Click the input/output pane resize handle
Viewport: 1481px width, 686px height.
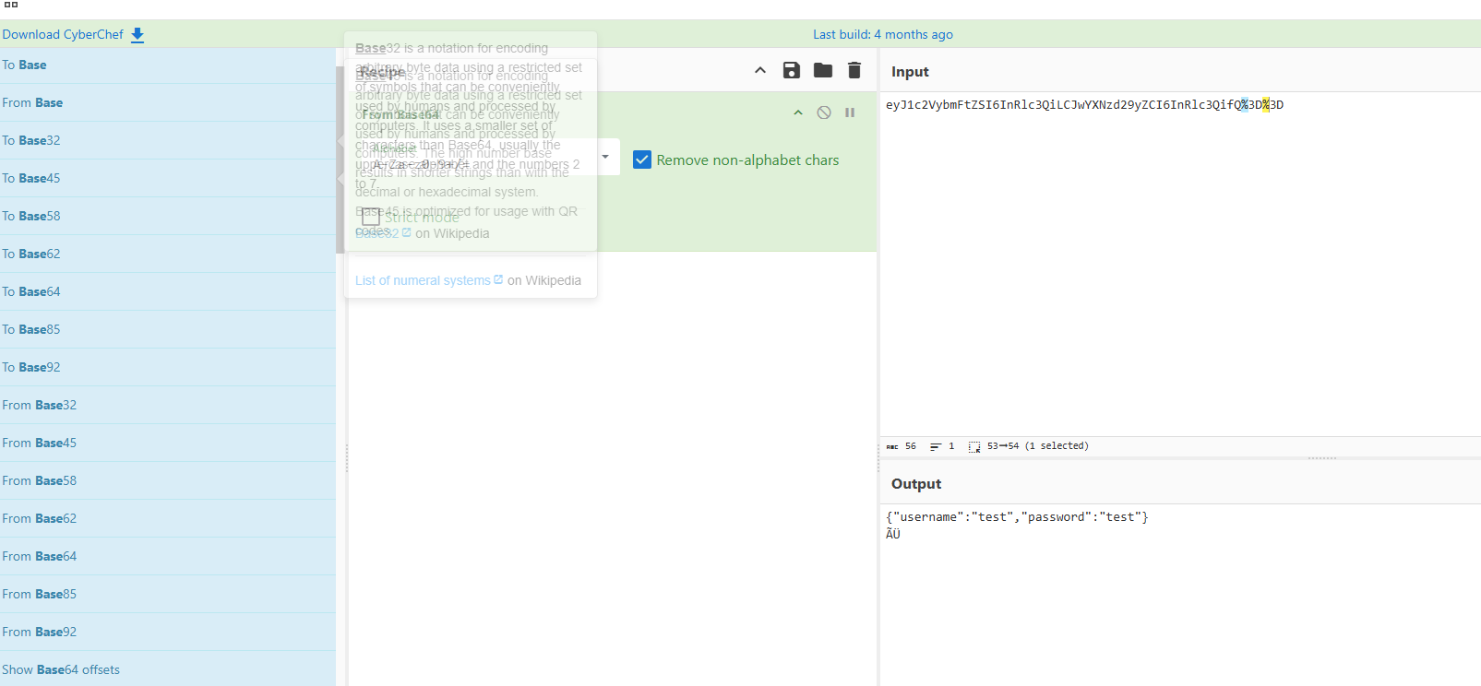(1321, 457)
